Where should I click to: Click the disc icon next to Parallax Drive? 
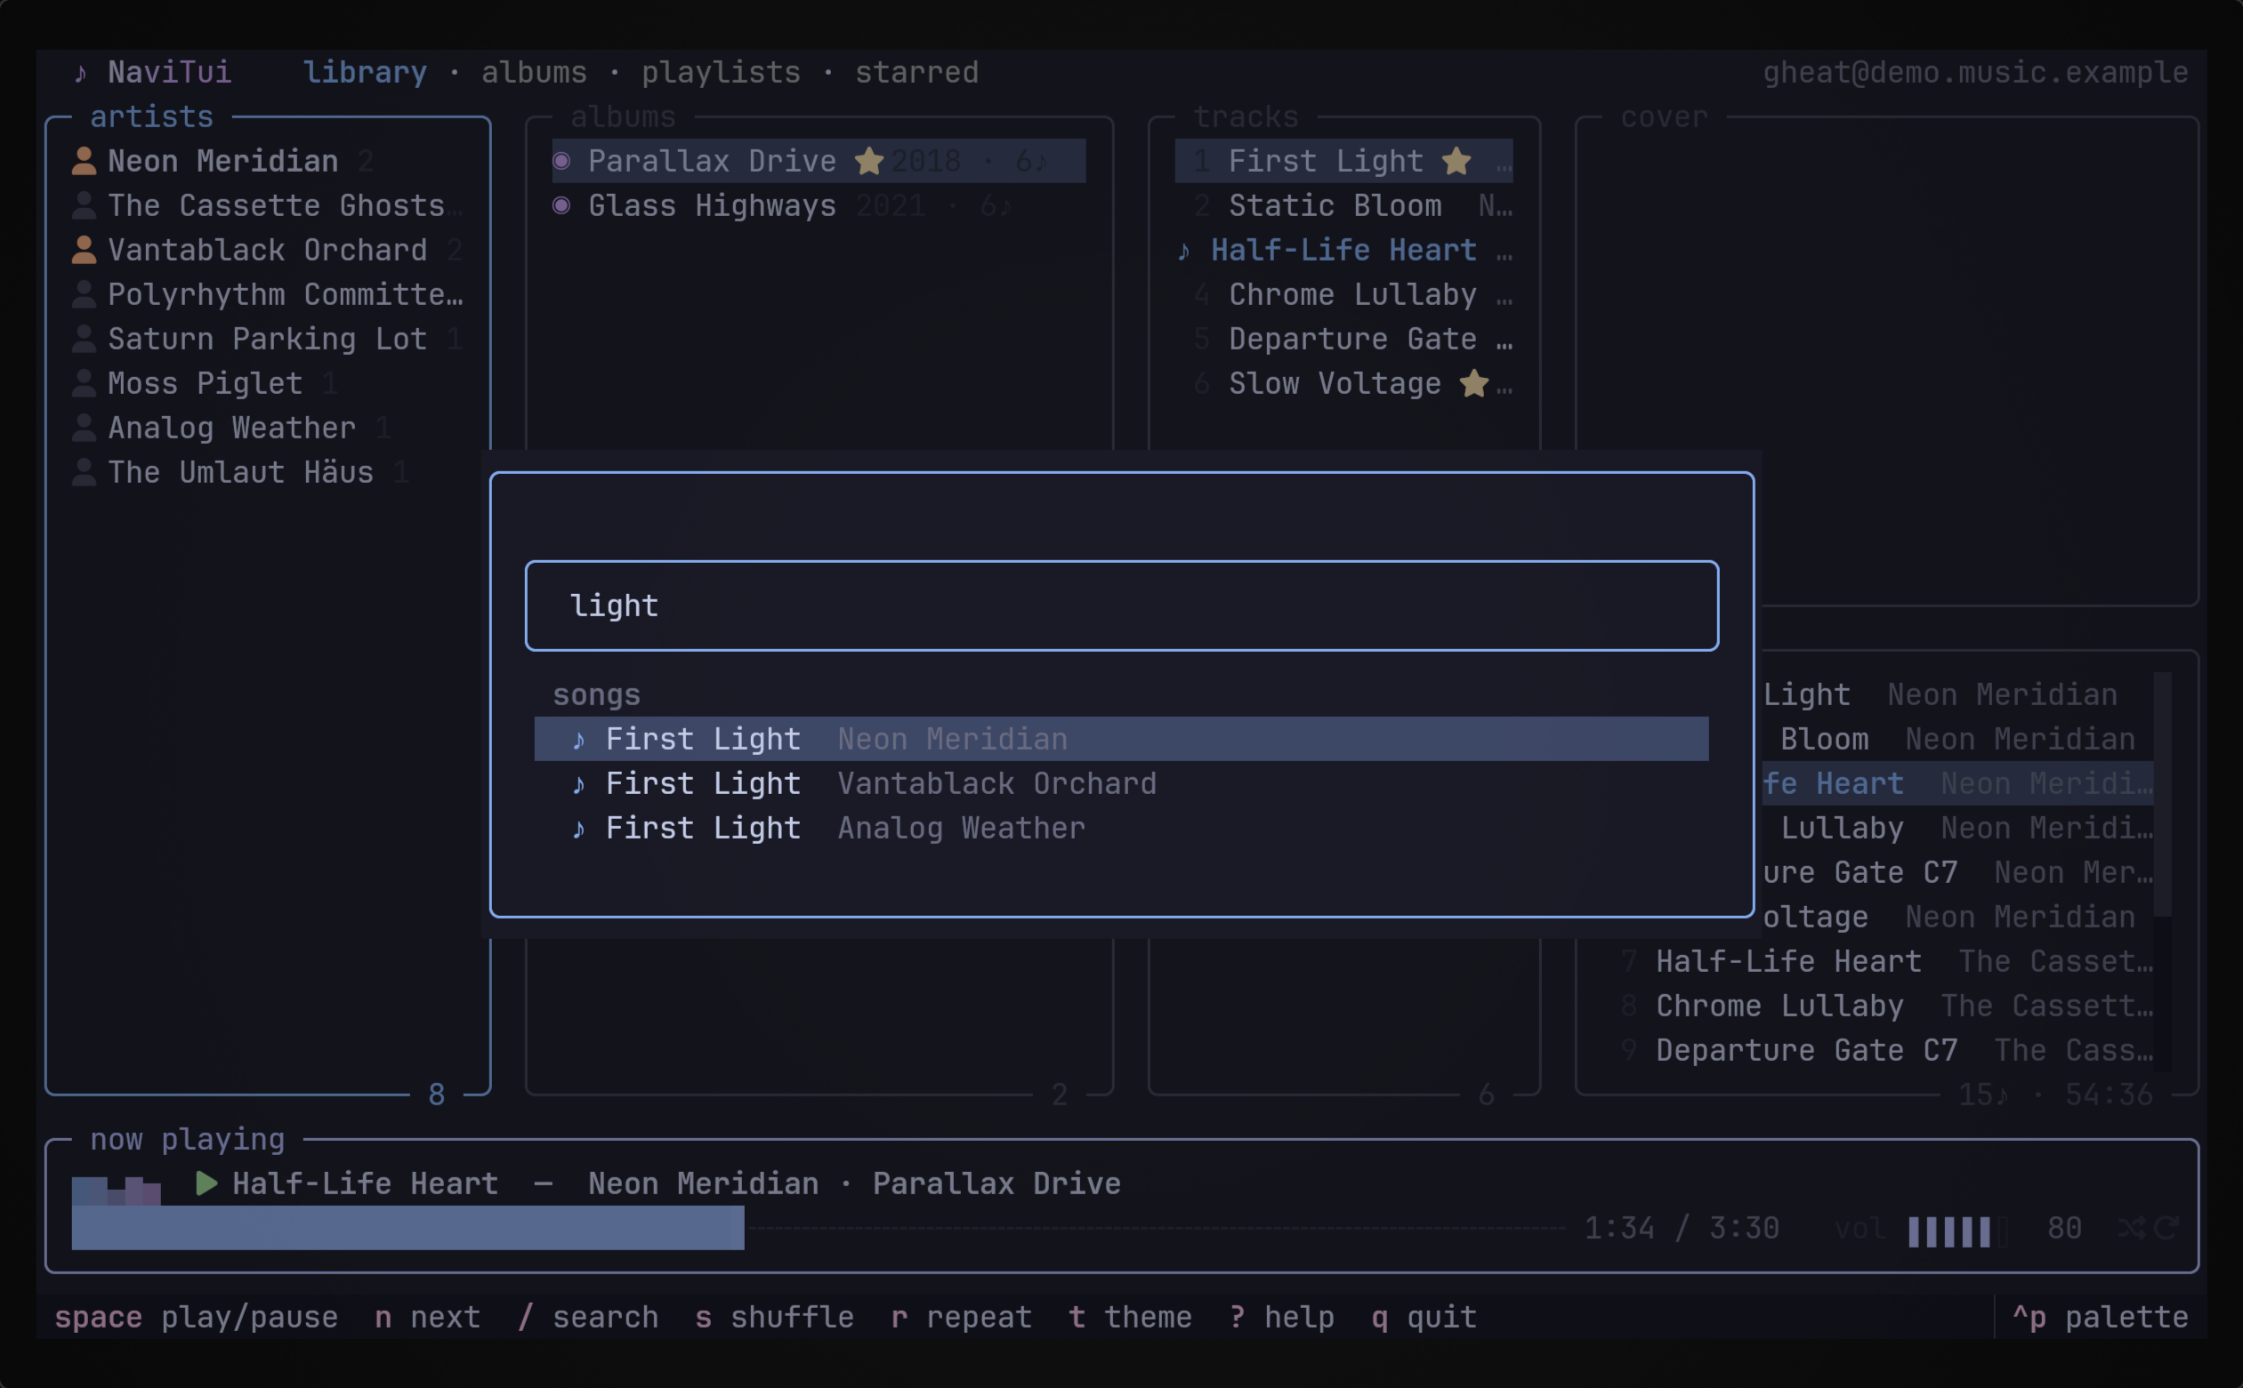[561, 161]
